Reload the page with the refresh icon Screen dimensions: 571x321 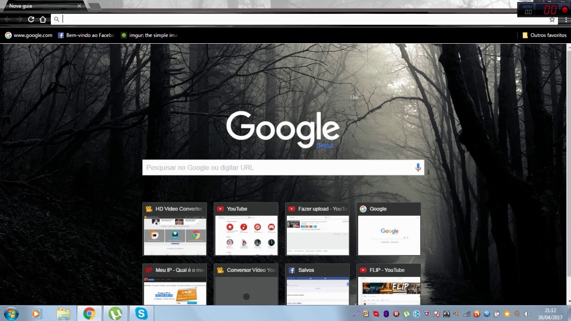31,19
